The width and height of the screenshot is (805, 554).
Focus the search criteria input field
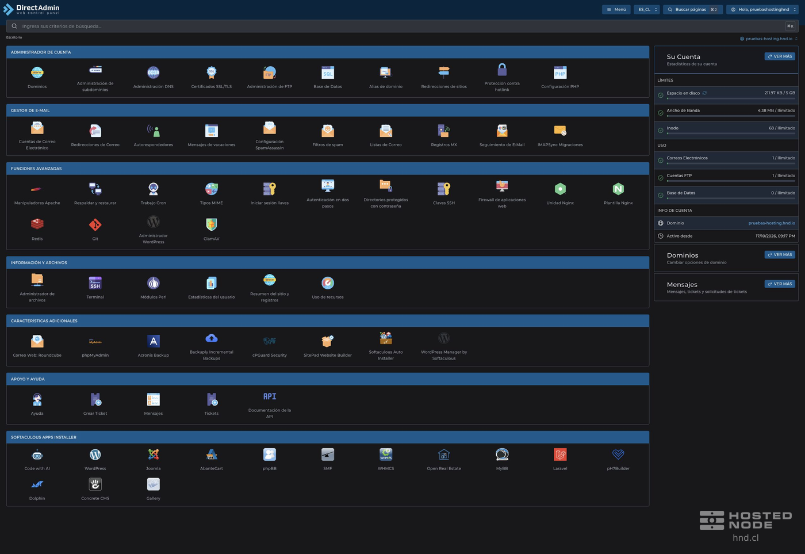pyautogui.click(x=402, y=26)
